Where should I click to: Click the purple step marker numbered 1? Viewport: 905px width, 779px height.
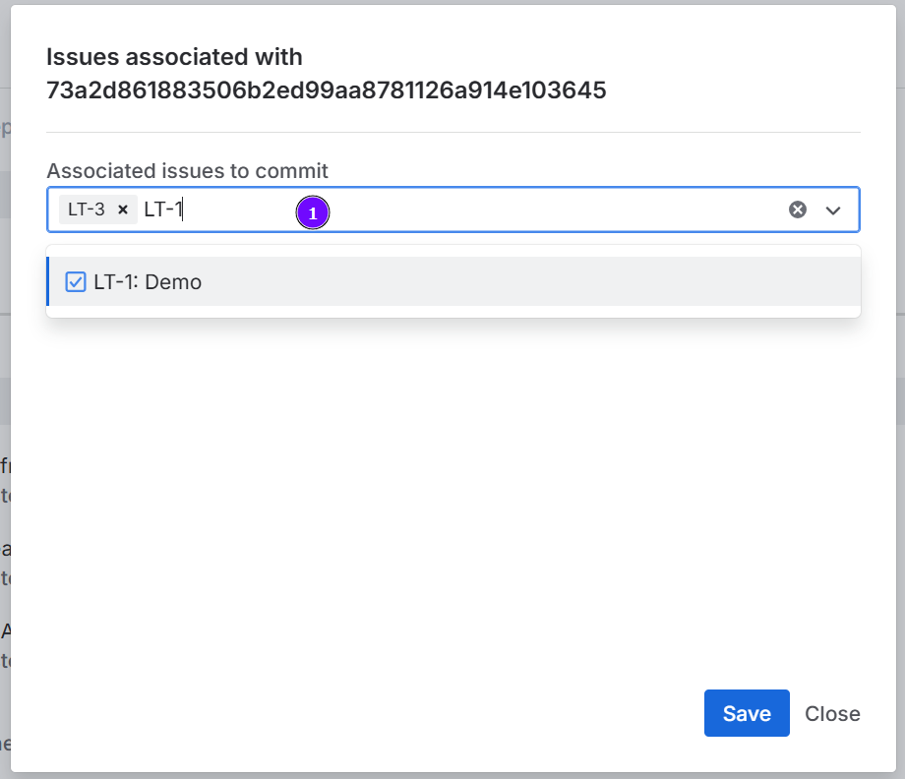pos(313,212)
